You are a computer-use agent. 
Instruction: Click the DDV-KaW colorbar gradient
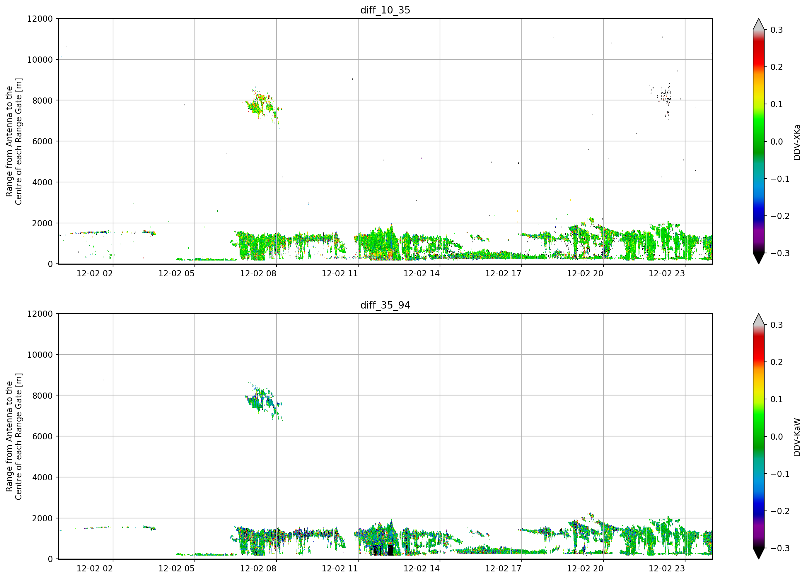pos(759,436)
